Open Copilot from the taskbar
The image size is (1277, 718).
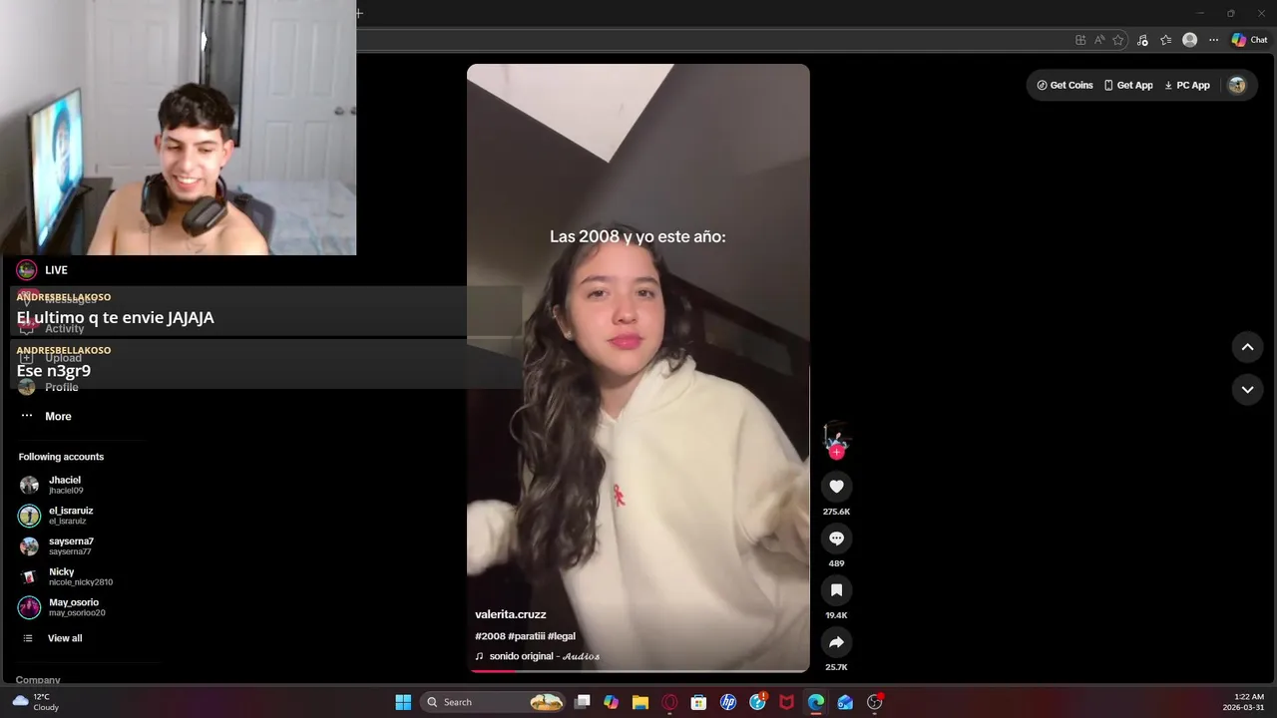coord(612,702)
